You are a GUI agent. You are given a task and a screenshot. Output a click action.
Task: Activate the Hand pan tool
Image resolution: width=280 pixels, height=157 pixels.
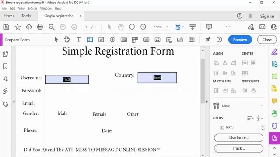(121, 27)
